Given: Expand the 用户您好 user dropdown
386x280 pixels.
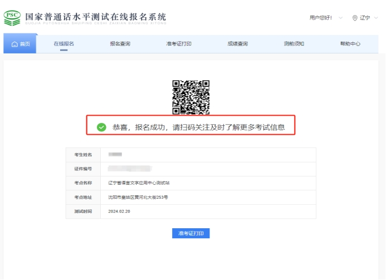Looking at the screenshot, I should pyautogui.click(x=340, y=18).
